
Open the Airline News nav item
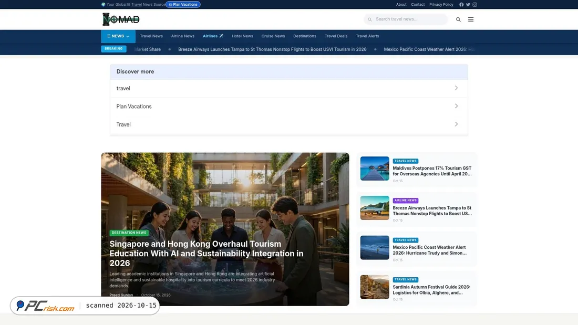tap(182, 36)
